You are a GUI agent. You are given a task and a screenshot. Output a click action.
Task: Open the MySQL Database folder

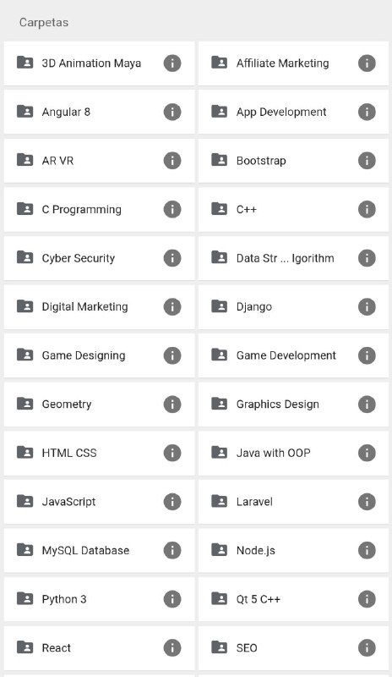[x=99, y=551]
